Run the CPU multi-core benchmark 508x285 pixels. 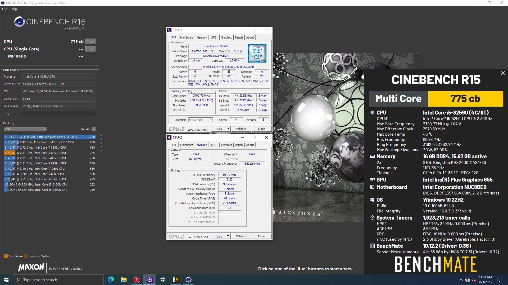90,42
